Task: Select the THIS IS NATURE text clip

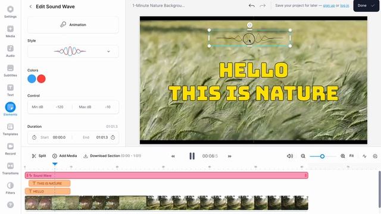Action: coord(49,184)
